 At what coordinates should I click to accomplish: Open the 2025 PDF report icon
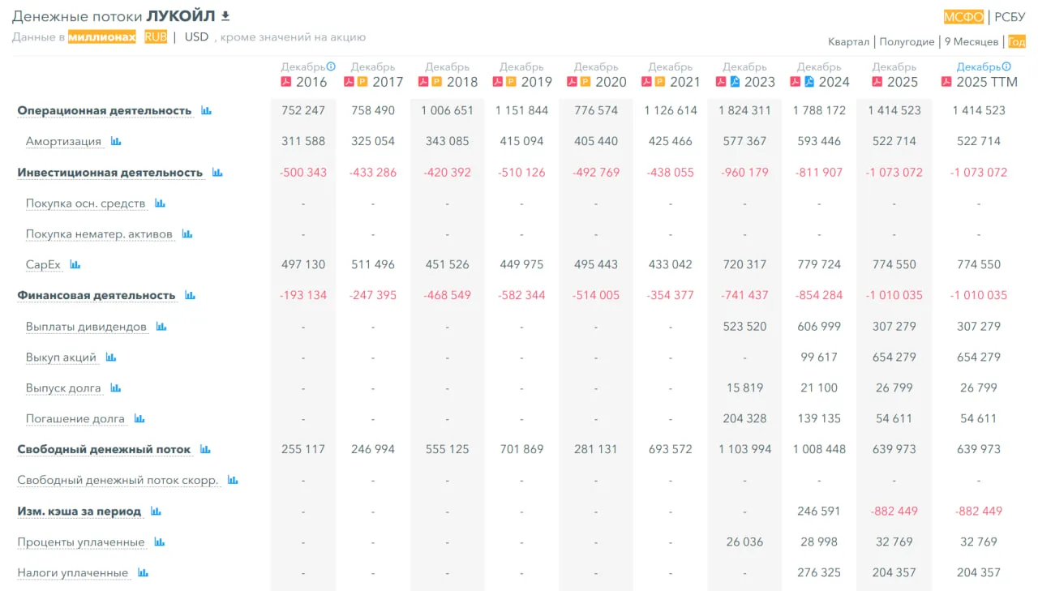coord(877,82)
